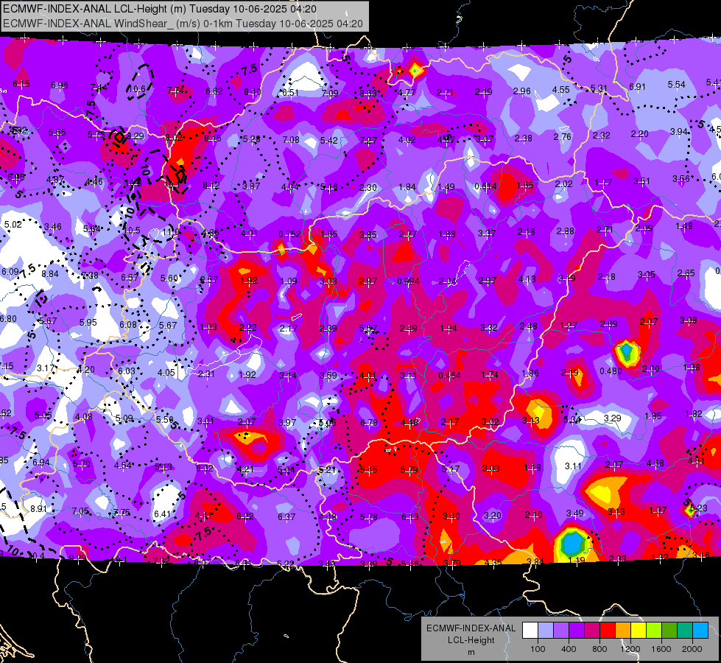Click the map value '2.10'
This screenshot has height=663, width=721.
(x=533, y=515)
